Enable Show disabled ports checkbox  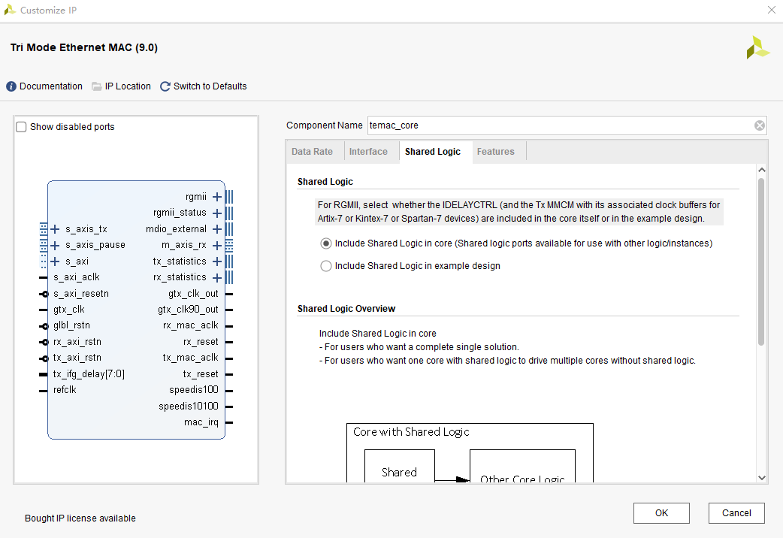coord(21,127)
